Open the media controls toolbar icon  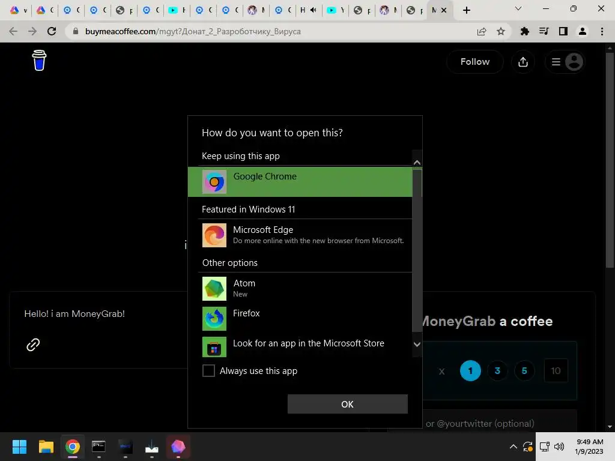pyautogui.click(x=544, y=31)
